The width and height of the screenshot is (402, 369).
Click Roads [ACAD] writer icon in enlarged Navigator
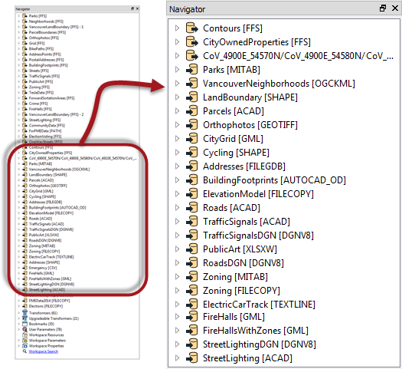pos(191,208)
